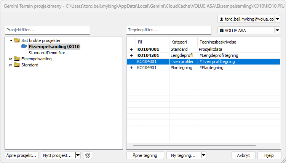
Task: Click the plus icon beside KO104201
Action: [x=132, y=55]
